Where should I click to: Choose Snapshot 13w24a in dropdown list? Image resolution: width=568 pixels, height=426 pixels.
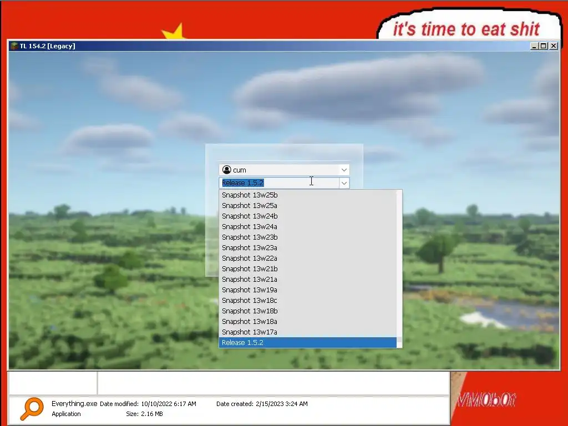(x=307, y=226)
